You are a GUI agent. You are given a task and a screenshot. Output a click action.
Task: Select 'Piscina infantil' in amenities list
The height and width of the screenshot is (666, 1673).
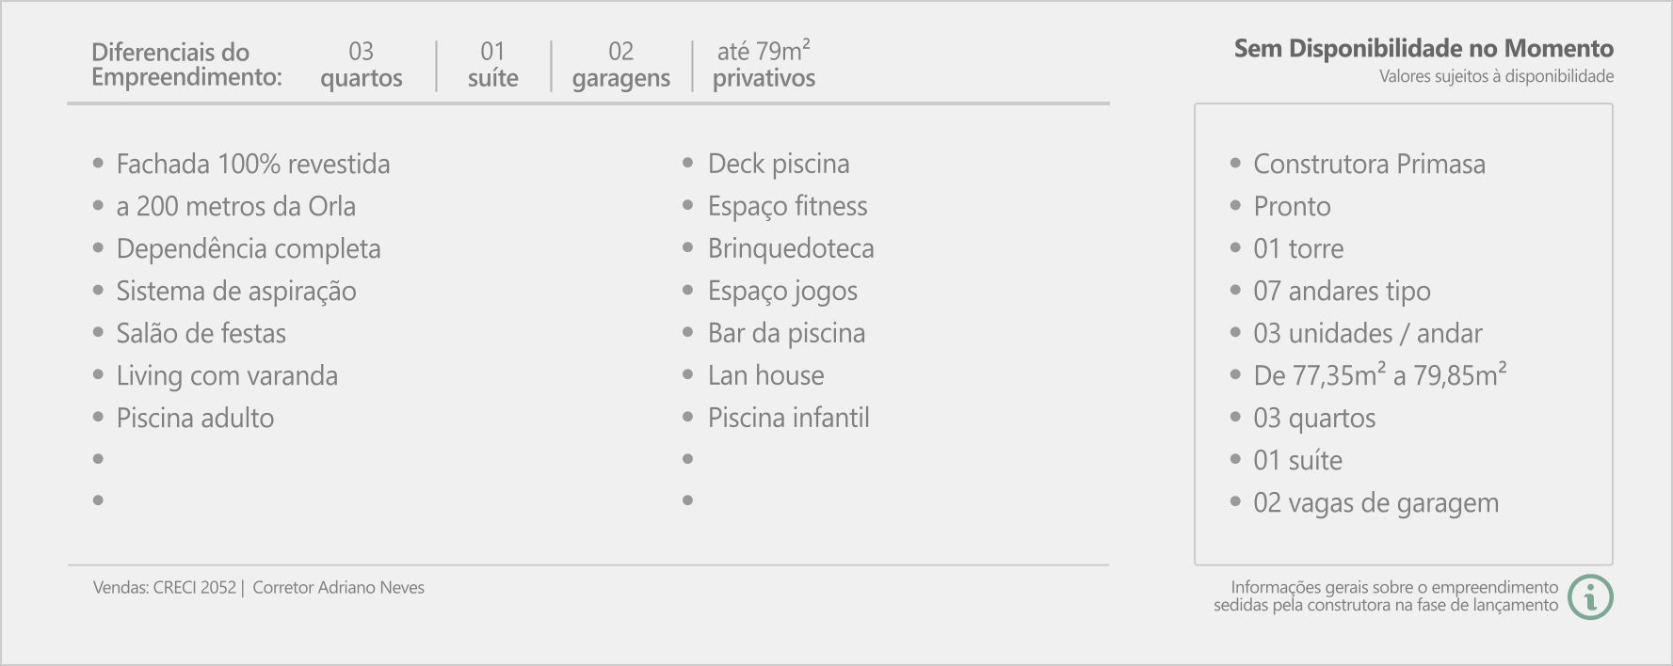pyautogui.click(x=789, y=418)
